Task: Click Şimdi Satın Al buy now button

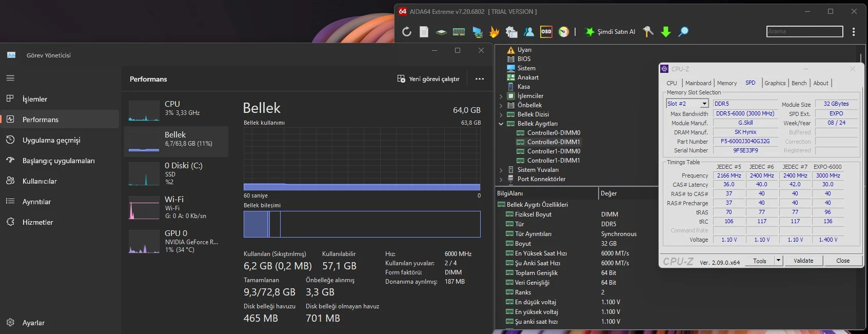Action: 610,32
